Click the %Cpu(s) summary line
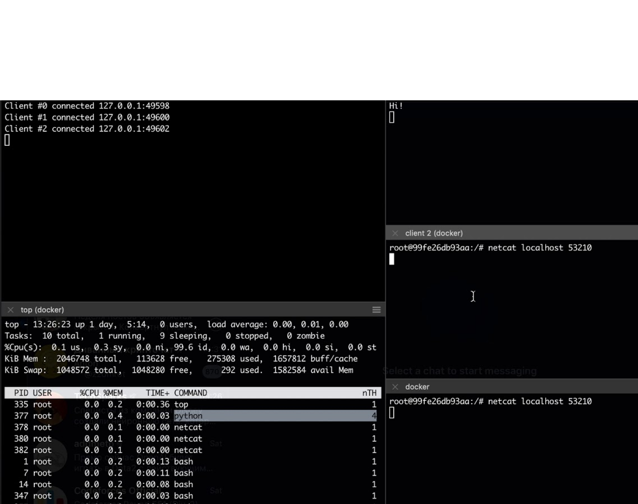 tap(191, 347)
